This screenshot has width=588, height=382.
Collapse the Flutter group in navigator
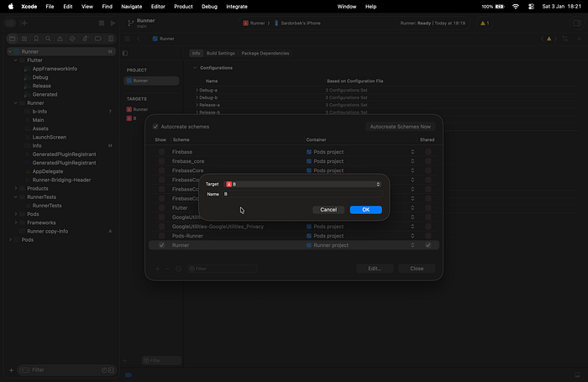click(16, 60)
